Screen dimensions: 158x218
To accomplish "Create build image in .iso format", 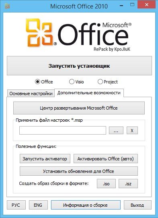I will pos(106,184).
